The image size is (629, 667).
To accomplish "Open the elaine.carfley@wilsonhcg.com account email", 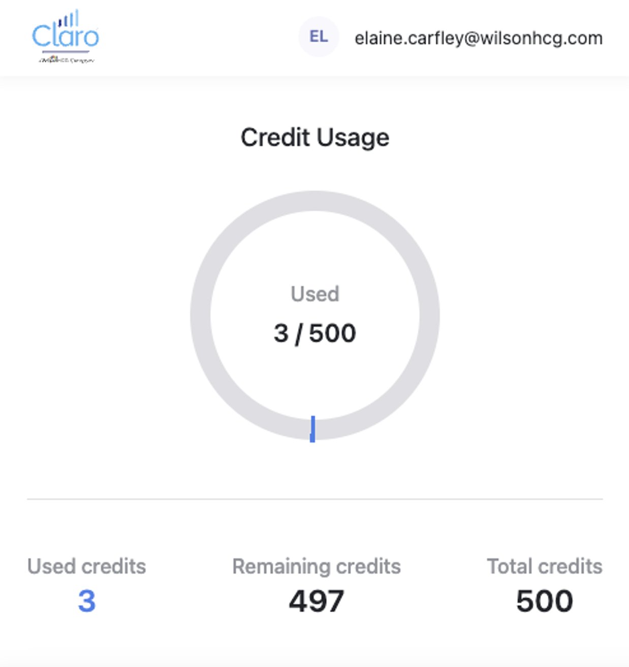I will pos(478,38).
